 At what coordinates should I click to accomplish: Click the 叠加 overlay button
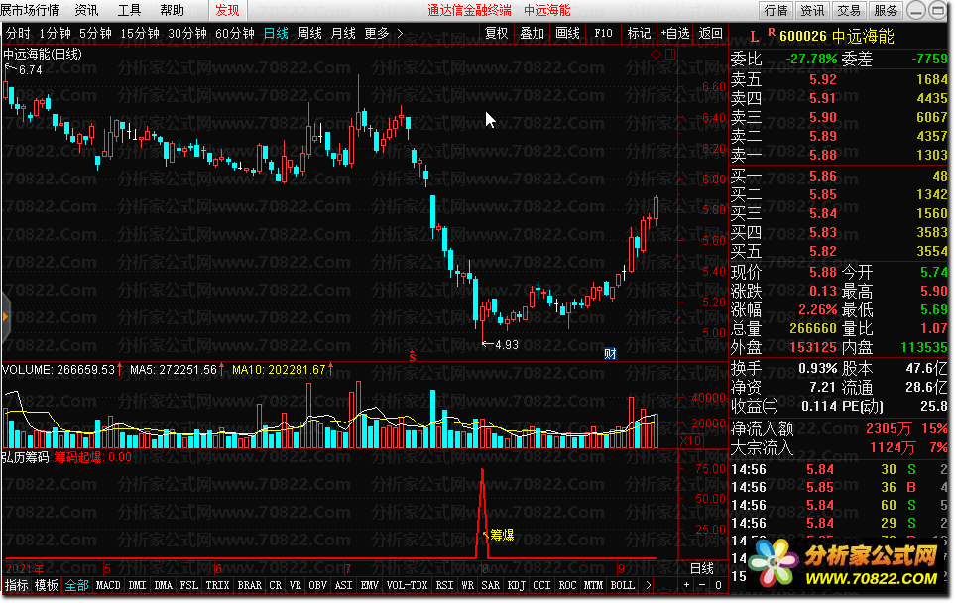(532, 34)
